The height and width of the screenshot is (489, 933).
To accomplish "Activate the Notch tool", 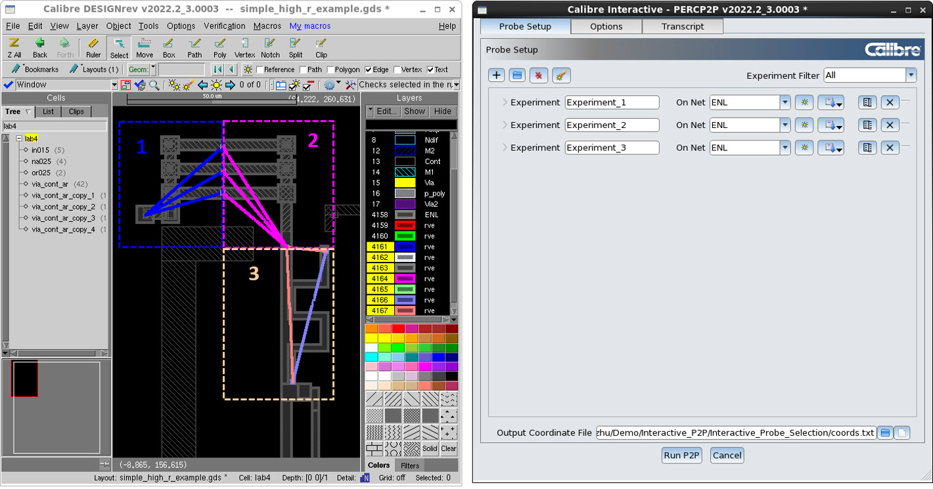I will [x=270, y=47].
